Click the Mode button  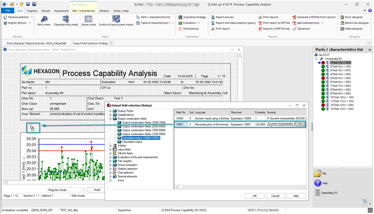97,190
